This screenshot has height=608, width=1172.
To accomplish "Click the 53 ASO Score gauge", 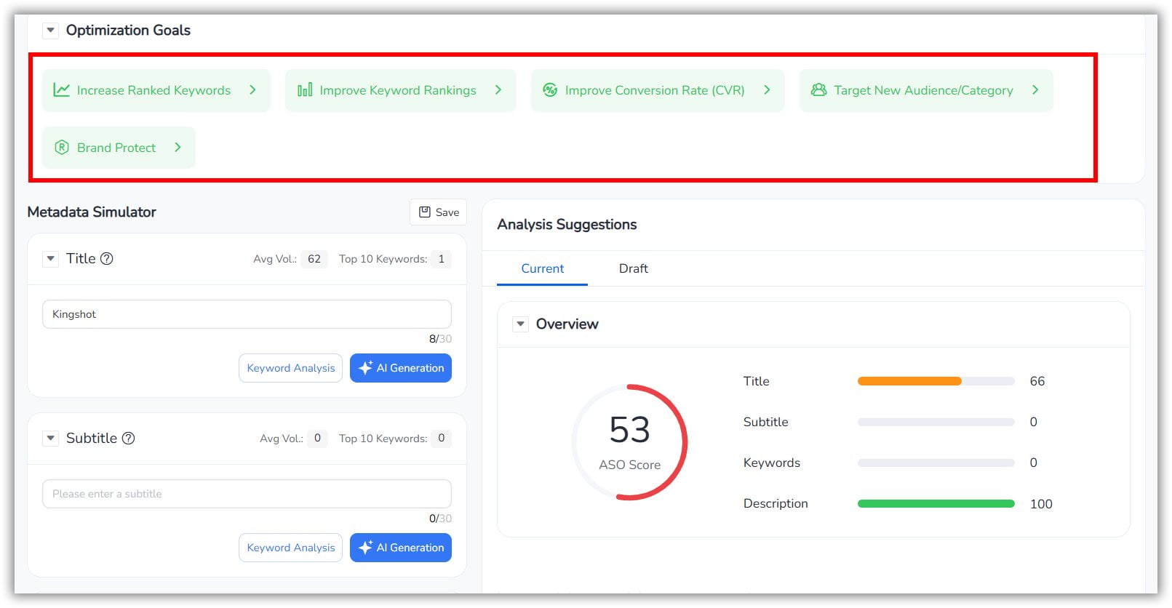I will pos(630,442).
